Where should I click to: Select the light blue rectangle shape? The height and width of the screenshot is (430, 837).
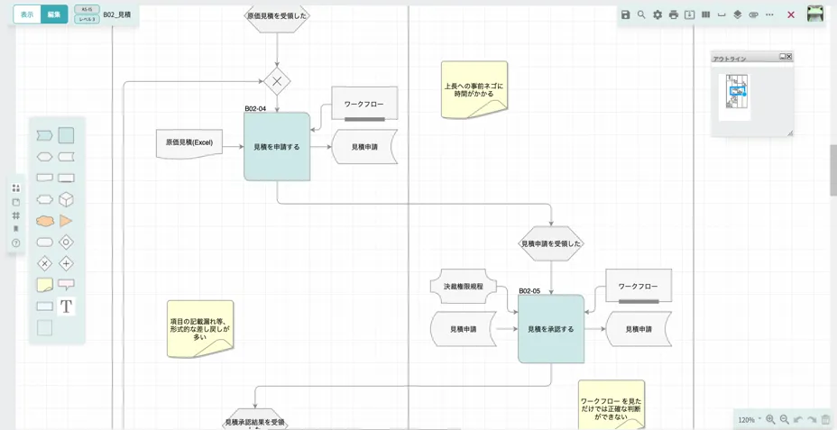click(45, 306)
